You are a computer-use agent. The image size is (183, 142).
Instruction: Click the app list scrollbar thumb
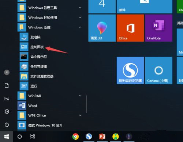(x=86, y=104)
